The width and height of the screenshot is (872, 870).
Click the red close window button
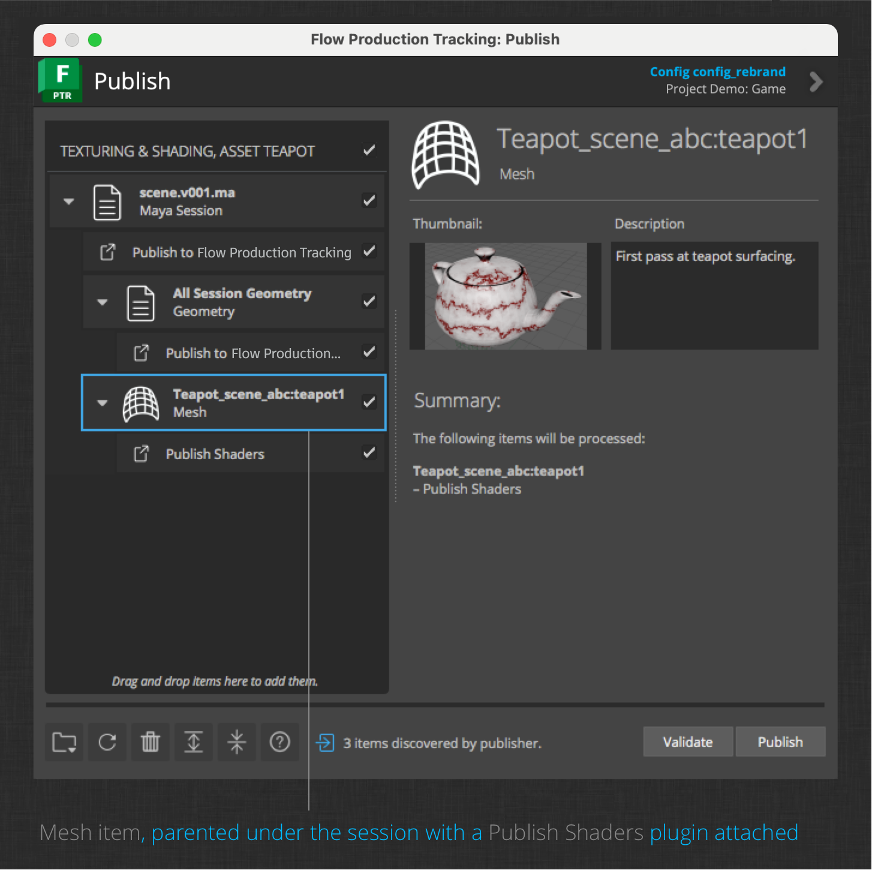coord(50,40)
